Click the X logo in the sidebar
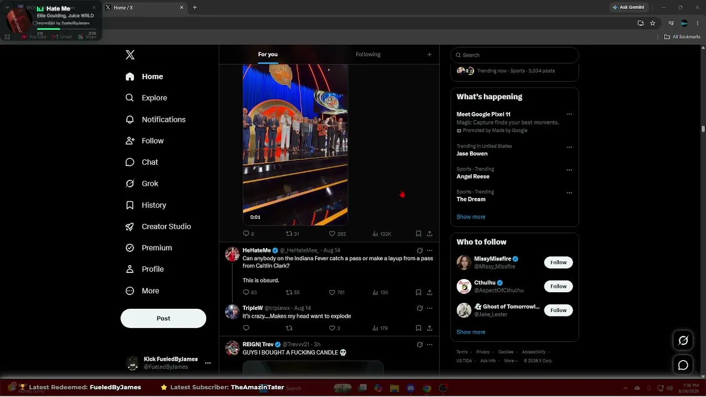 click(x=130, y=55)
